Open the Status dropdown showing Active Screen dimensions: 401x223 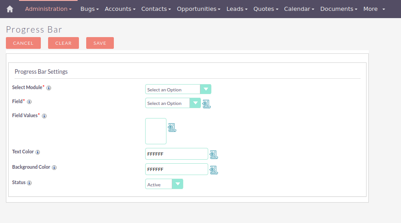(x=164, y=184)
